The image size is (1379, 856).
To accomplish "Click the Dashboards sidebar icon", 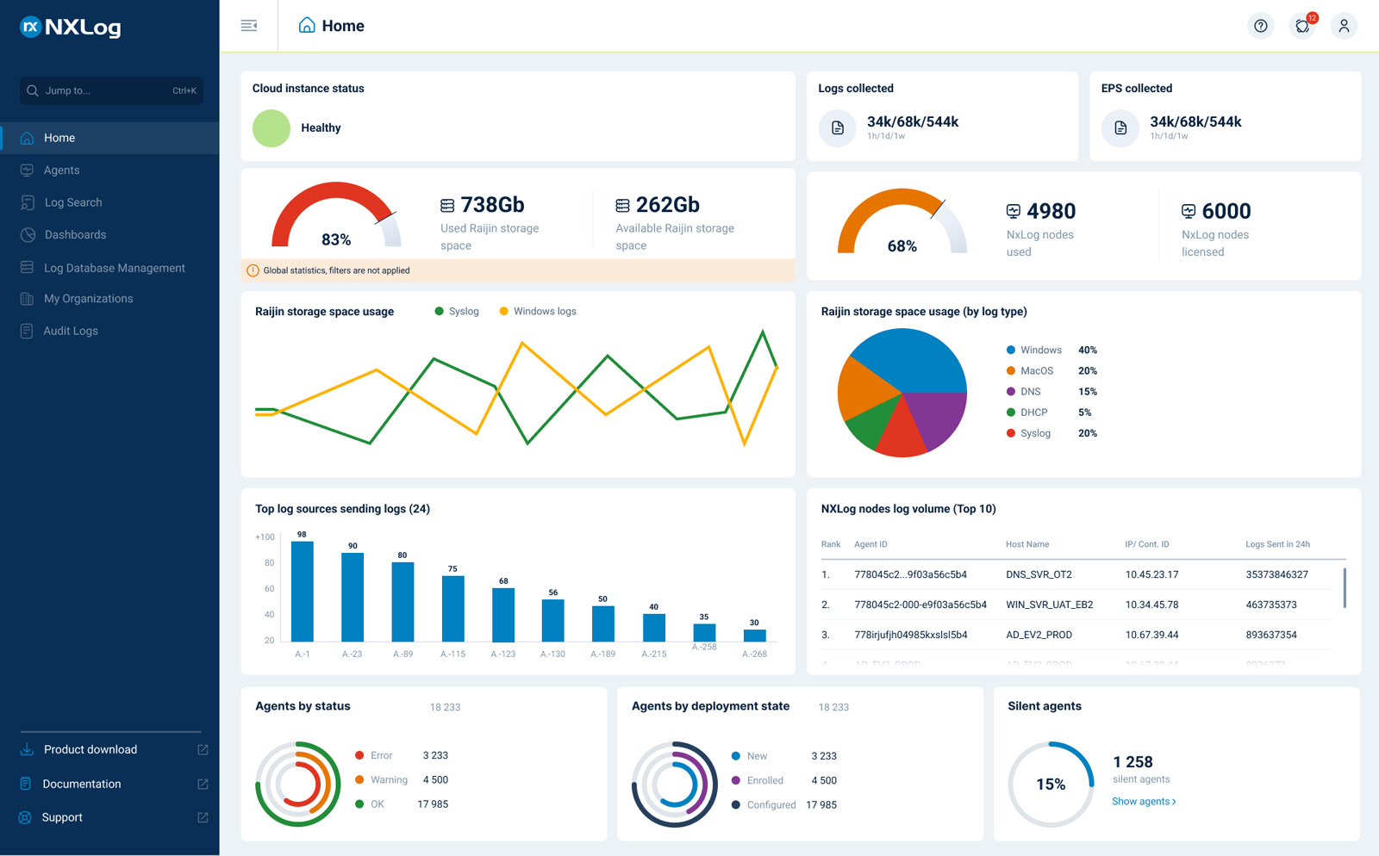I will click(x=28, y=234).
